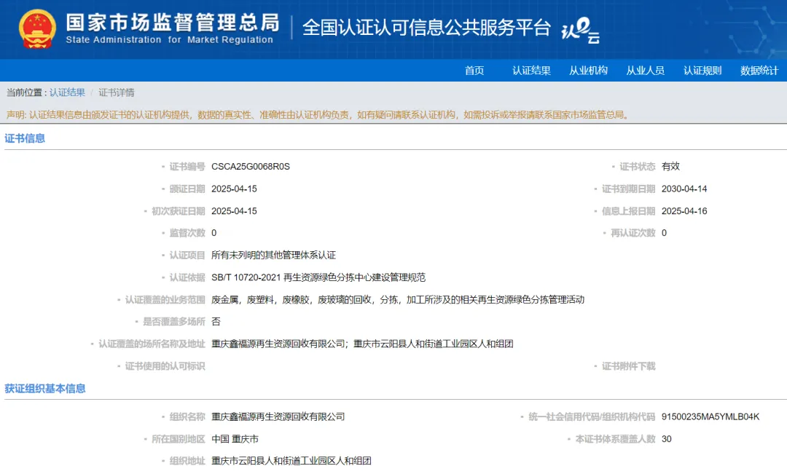787x474 pixels.
Task: Click the certificate number CSCA25G0068R0S
Action: point(251,167)
